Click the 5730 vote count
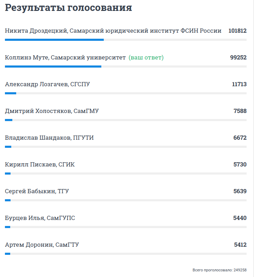The image size is (254, 277). tap(240, 165)
